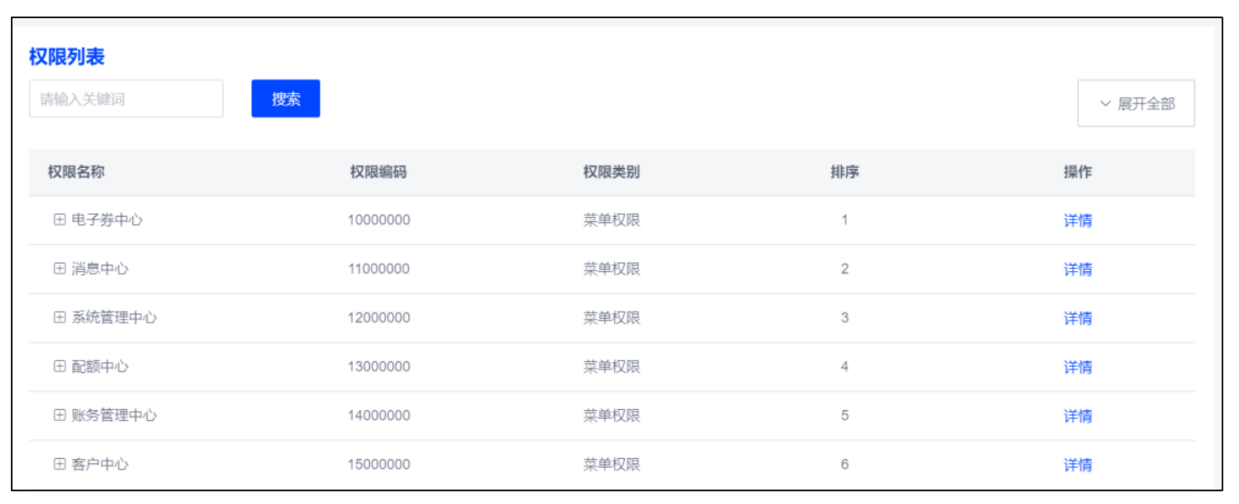1239x504 pixels.
Task: Select code 11000000 cell
Action: [379, 268]
